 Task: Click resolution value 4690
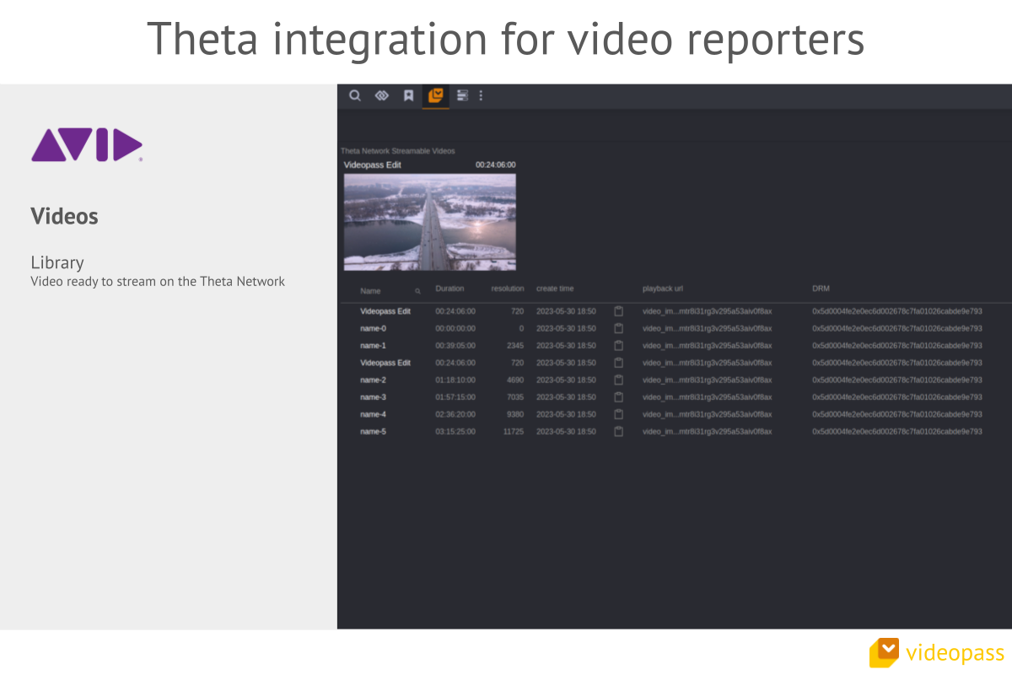coord(515,380)
